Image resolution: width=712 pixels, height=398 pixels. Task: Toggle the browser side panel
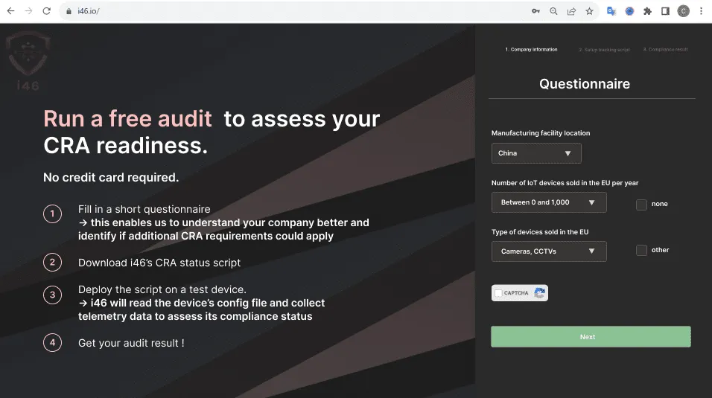(x=665, y=11)
